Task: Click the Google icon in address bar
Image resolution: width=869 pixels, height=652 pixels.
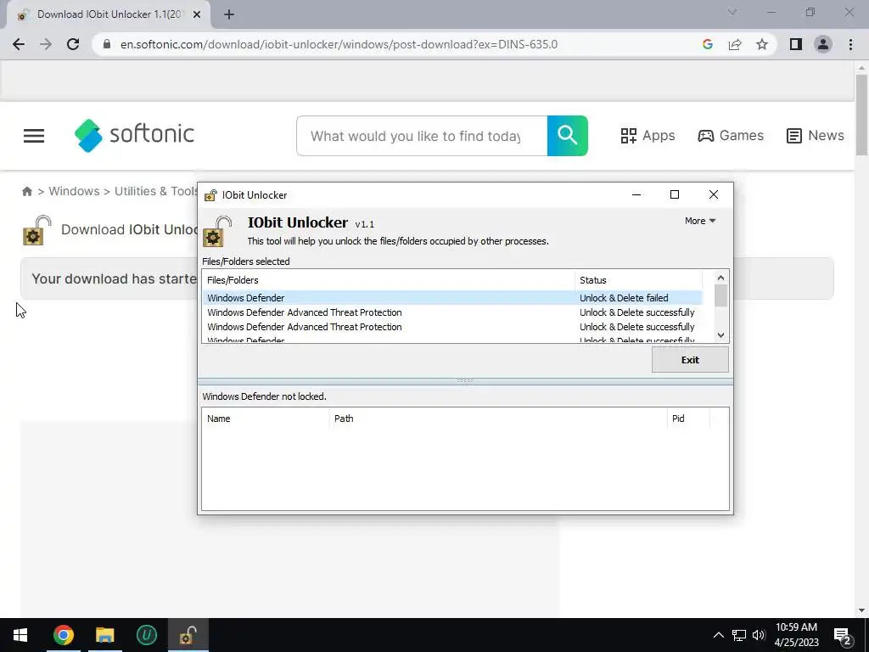Action: point(707,44)
